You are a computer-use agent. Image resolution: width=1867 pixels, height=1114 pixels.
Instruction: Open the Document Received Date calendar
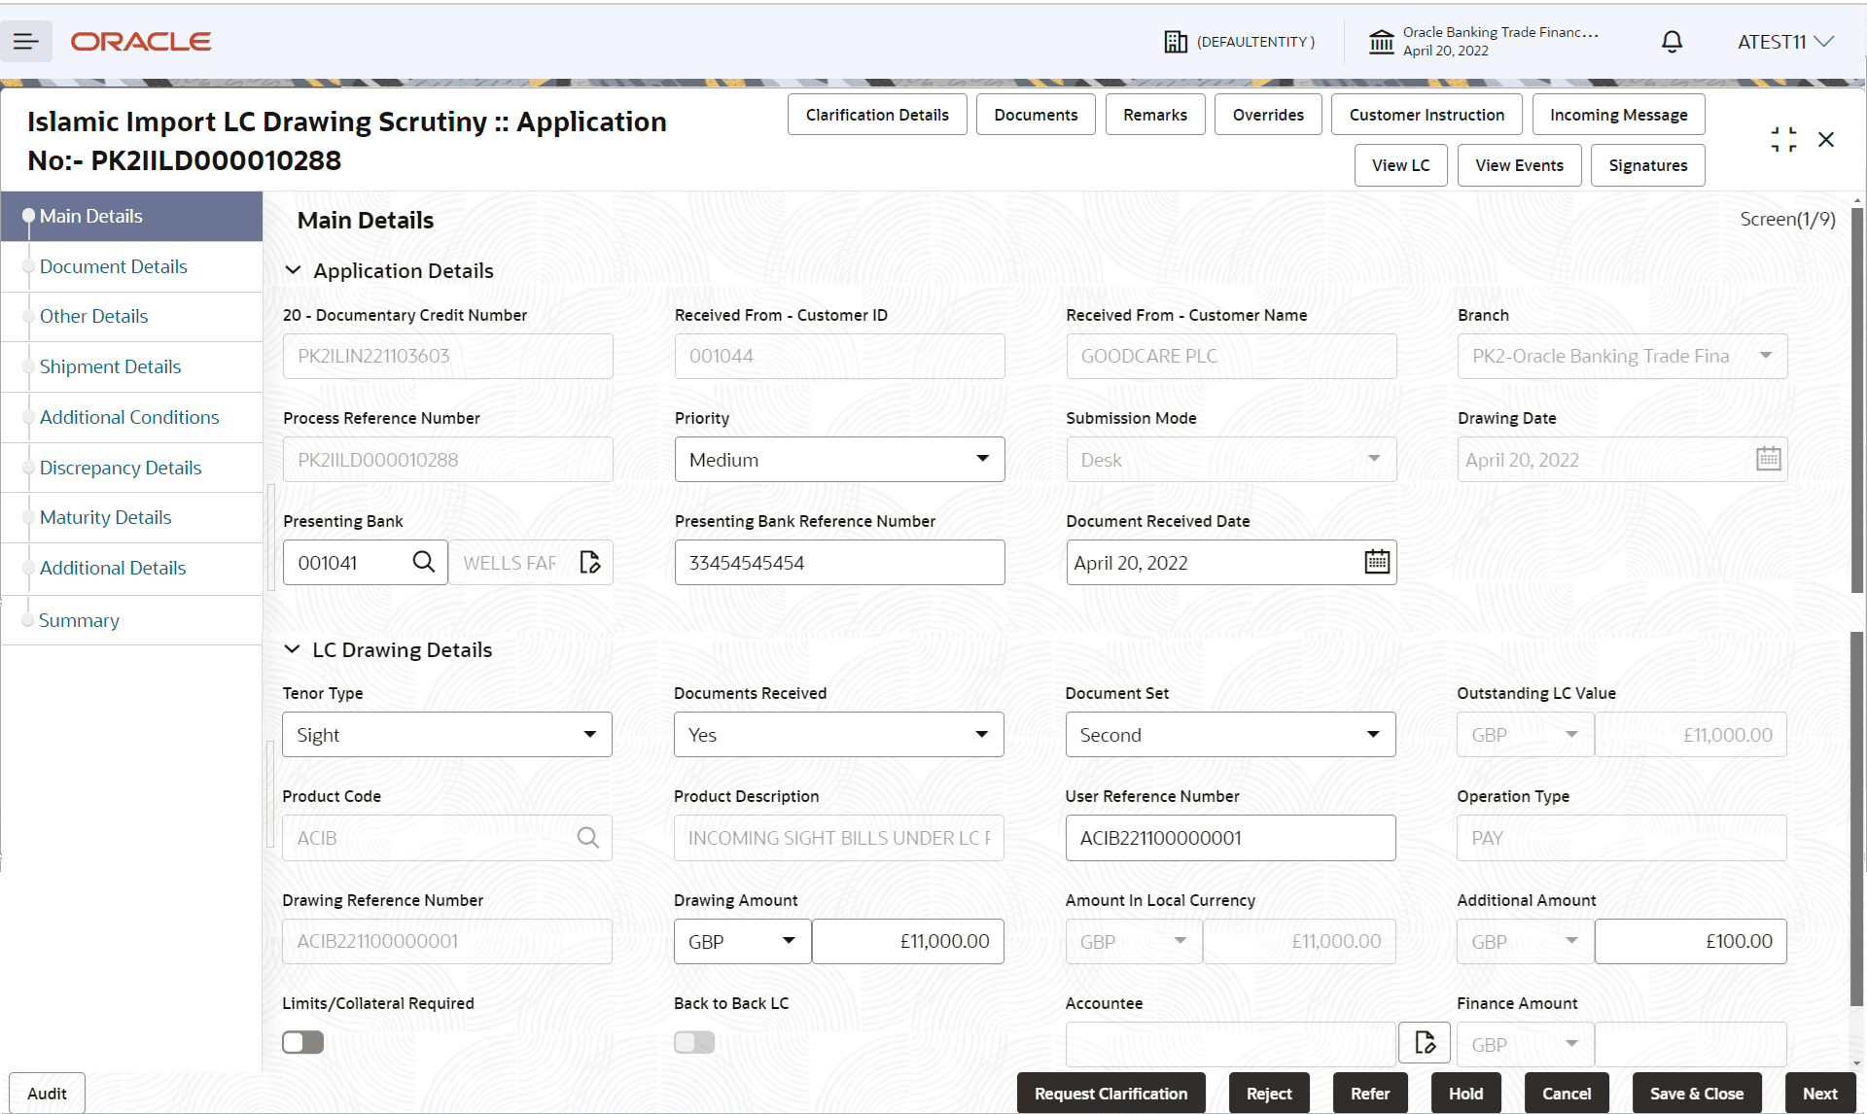click(x=1376, y=561)
